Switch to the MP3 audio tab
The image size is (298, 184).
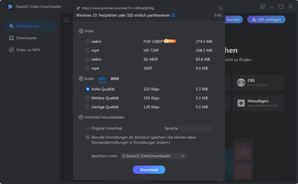(x=102, y=79)
